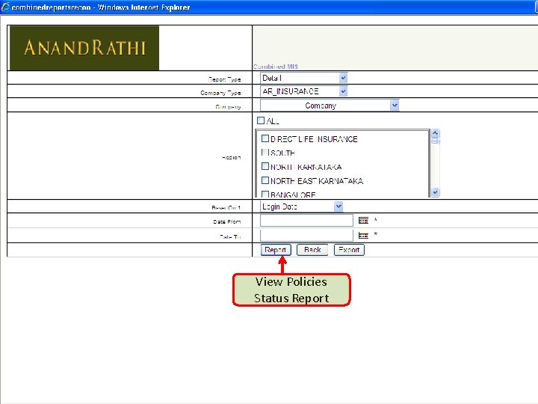The height and width of the screenshot is (404, 538).
Task: Open the calendar picker for Date To
Action: [x=363, y=236]
